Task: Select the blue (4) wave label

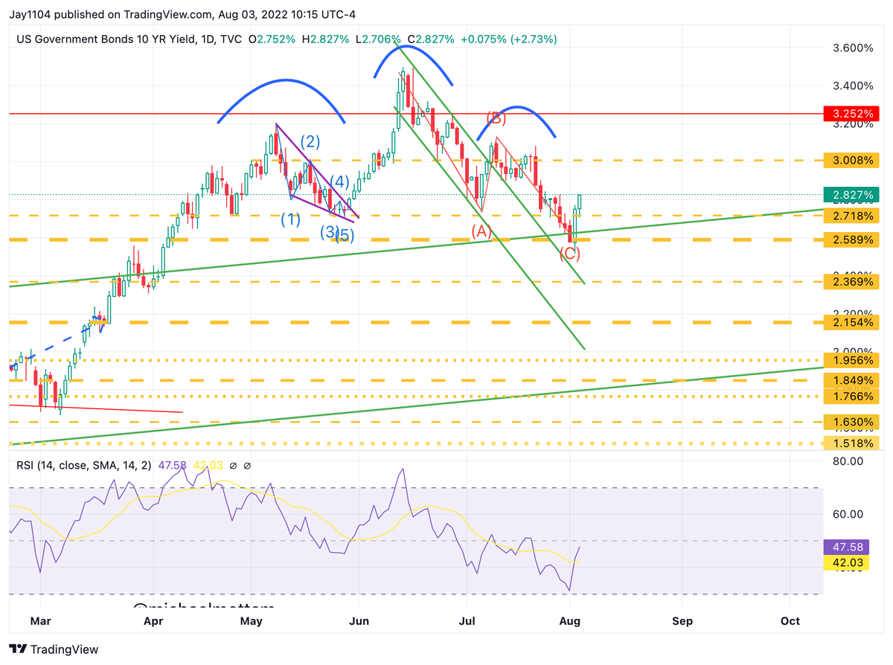Action: (340, 181)
